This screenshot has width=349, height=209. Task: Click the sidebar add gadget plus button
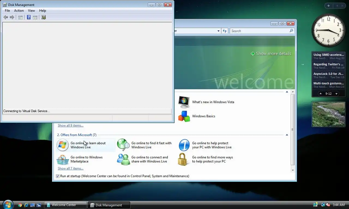(329, 6)
